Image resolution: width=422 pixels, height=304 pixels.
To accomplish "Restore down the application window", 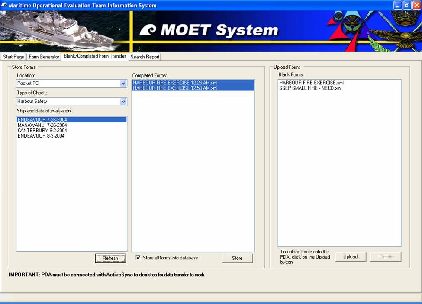I will point(407,5).
